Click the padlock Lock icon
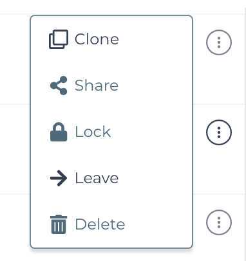Image resolution: width=246 pixels, height=261 pixels. (x=59, y=132)
